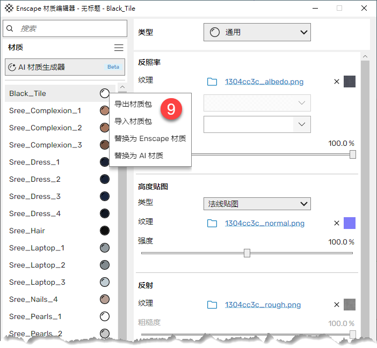Viewport: 377px width, 348px height.
Task: Clear the roughness texture with X
Action: coord(337,305)
